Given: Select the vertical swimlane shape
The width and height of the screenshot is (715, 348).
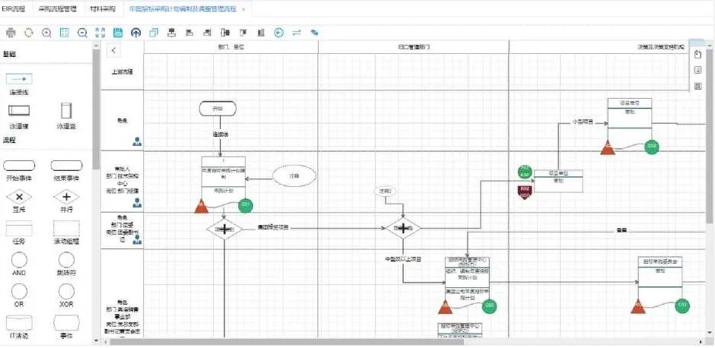Looking at the screenshot, I should pos(66,110).
